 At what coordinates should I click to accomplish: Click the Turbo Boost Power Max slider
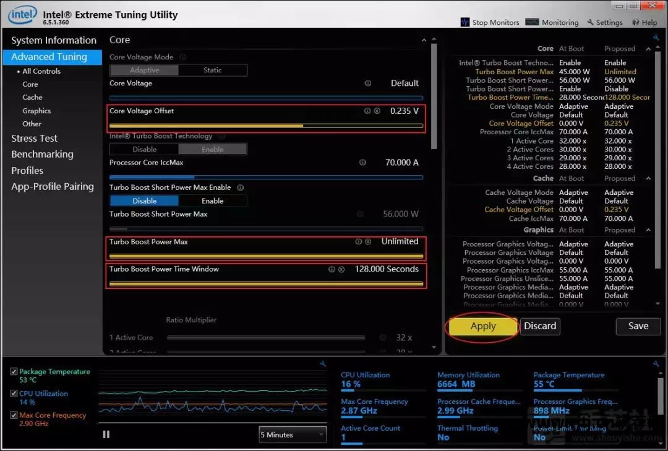coord(266,256)
